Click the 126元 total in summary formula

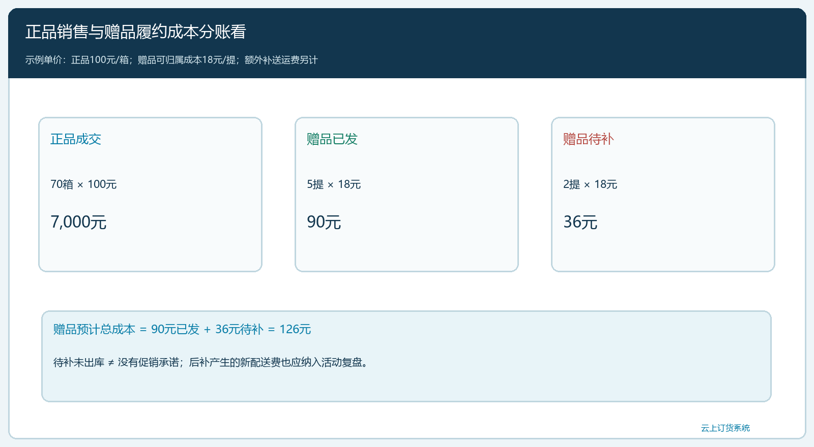point(295,329)
